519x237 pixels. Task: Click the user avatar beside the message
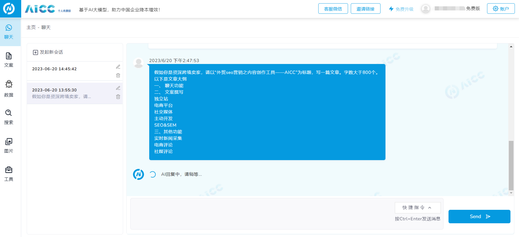(x=138, y=63)
